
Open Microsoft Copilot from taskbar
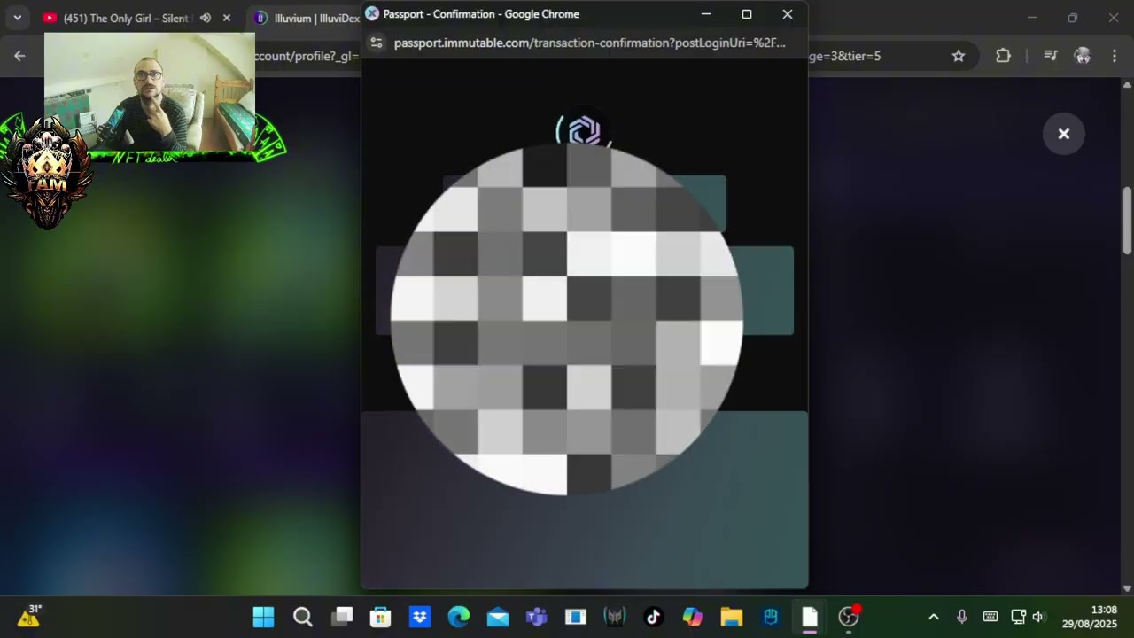(x=693, y=617)
